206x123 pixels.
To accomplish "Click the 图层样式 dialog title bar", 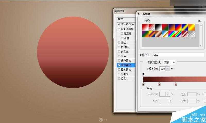I will pos(125,11).
